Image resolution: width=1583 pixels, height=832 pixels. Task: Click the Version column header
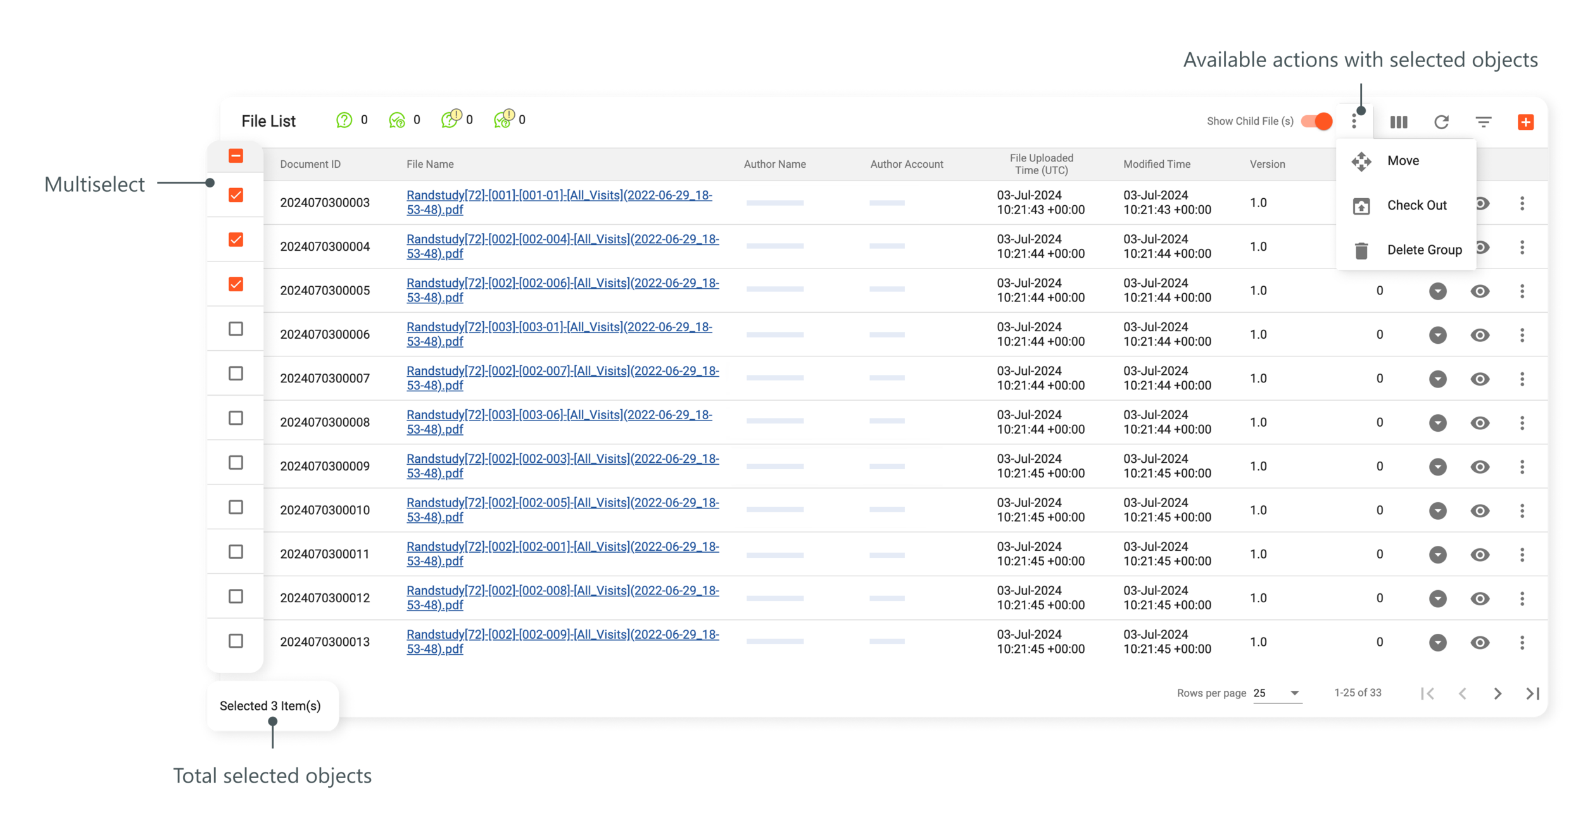click(x=1267, y=164)
